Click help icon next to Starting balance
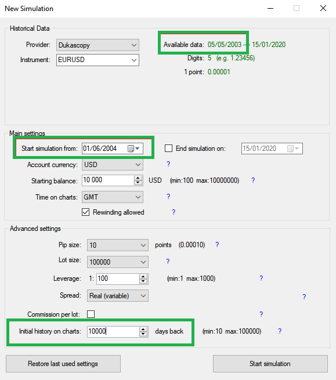 (x=253, y=180)
